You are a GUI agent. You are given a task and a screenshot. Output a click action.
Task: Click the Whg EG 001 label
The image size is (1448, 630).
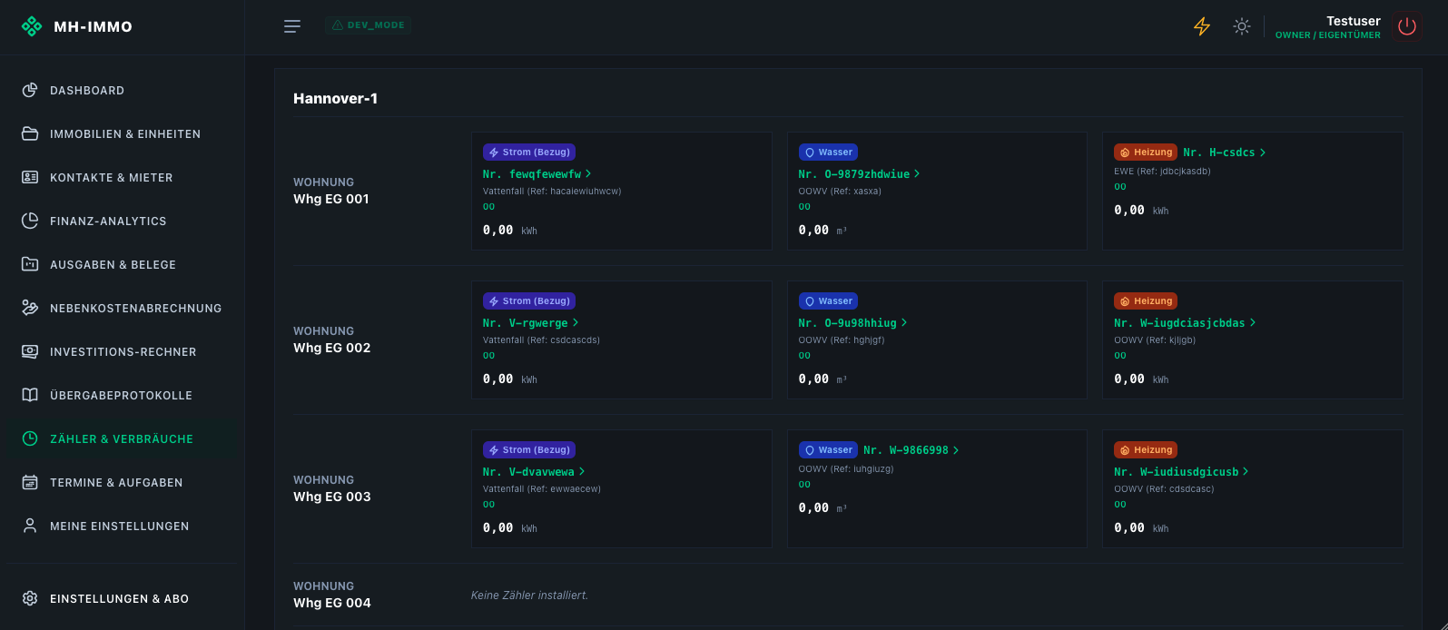click(331, 199)
